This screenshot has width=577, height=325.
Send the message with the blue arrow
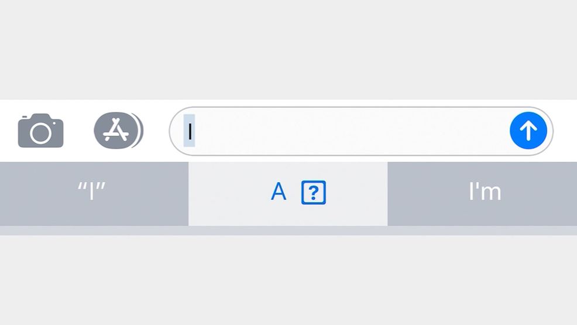coord(528,131)
